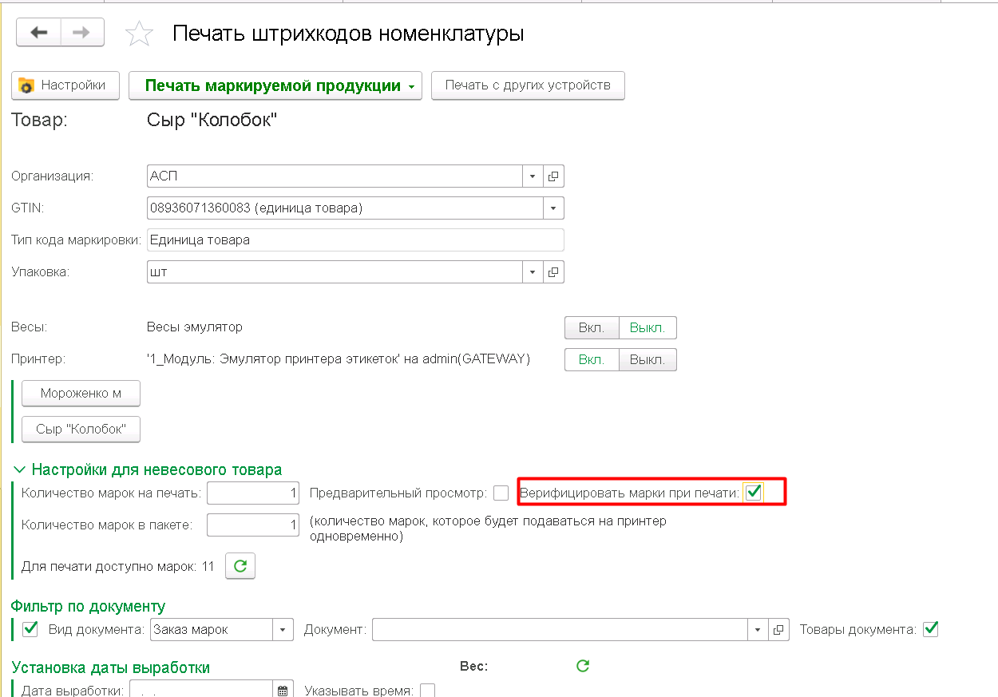Click the printer name Эмулятор принтера этикеток text
The image size is (998, 697).
coord(339,359)
